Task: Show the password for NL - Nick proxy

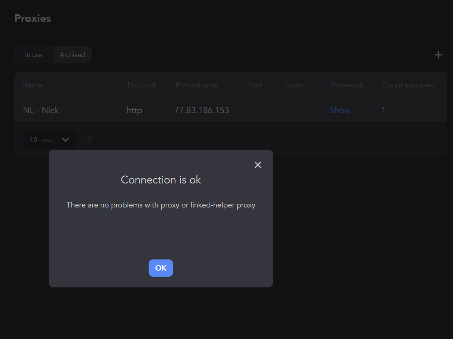Action: [340, 110]
